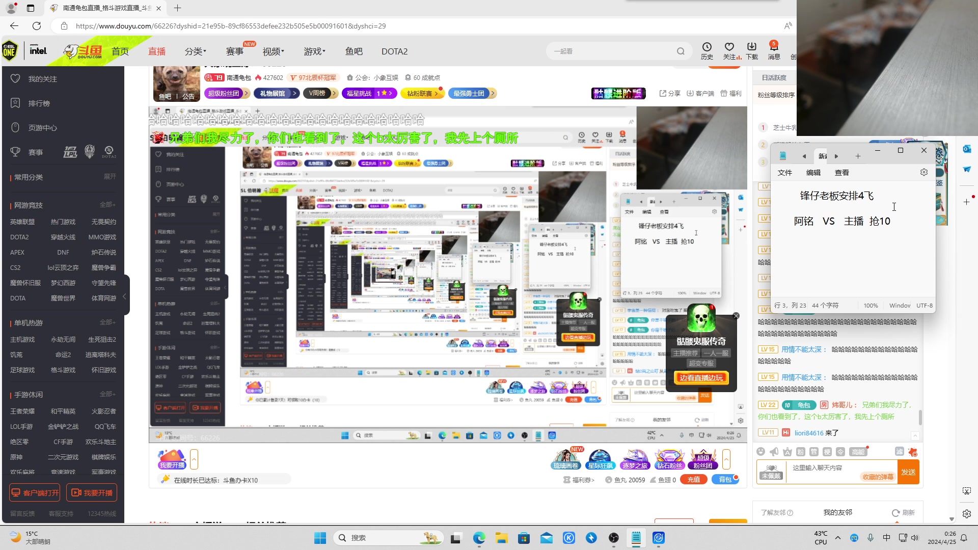Open the Notepad settings gear
The width and height of the screenshot is (978, 550).
pyautogui.click(x=923, y=172)
